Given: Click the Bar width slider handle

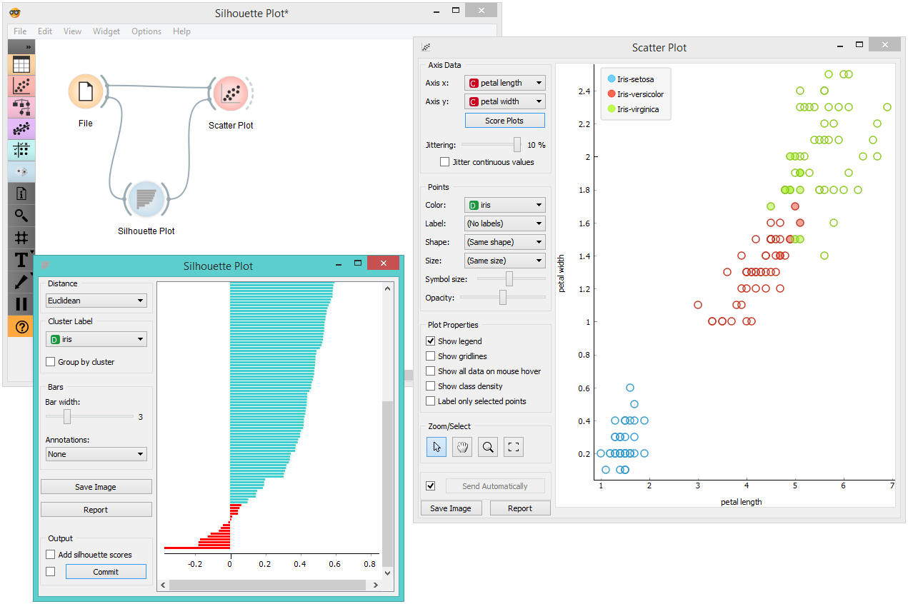Looking at the screenshot, I should point(67,416).
